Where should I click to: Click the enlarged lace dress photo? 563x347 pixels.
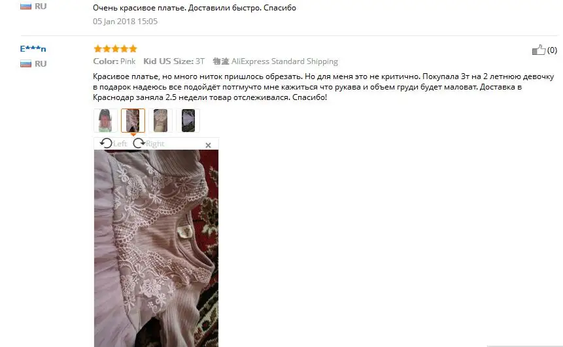[156, 248]
